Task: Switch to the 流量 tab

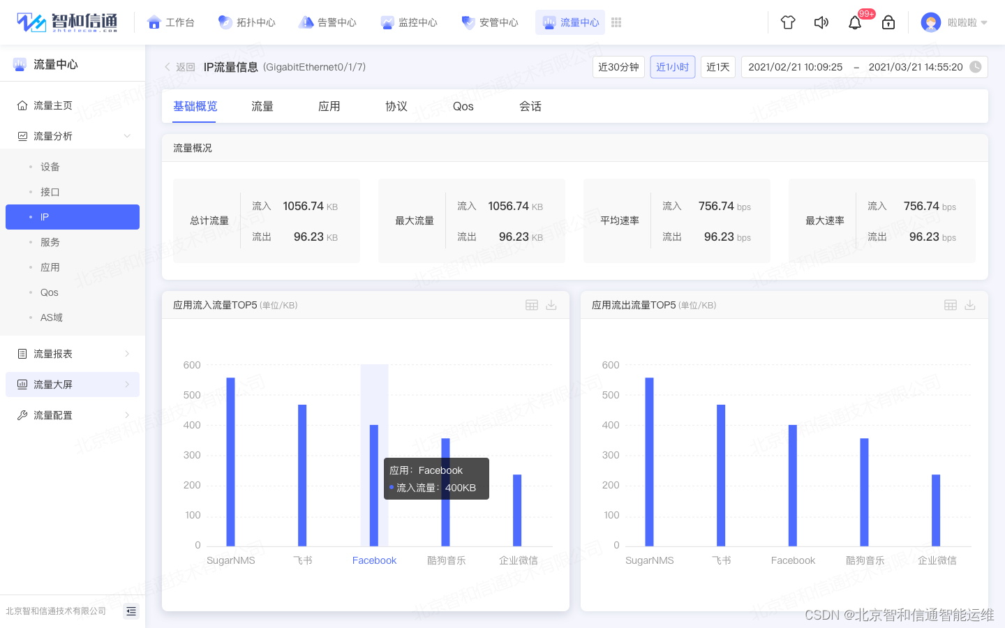Action: (x=262, y=106)
